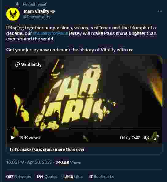Screen dimensions: 167x182
Task: Open the tweet's three-dot more menu
Action: [x=160, y=11]
